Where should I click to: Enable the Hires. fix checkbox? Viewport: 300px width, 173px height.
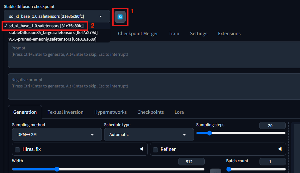(17, 150)
